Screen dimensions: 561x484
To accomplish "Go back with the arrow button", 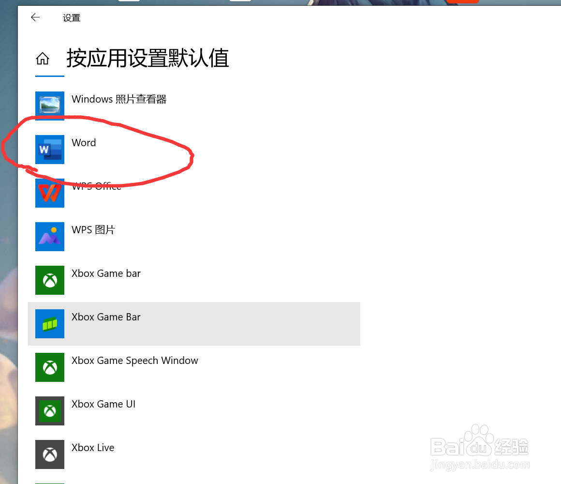I will click(x=35, y=17).
